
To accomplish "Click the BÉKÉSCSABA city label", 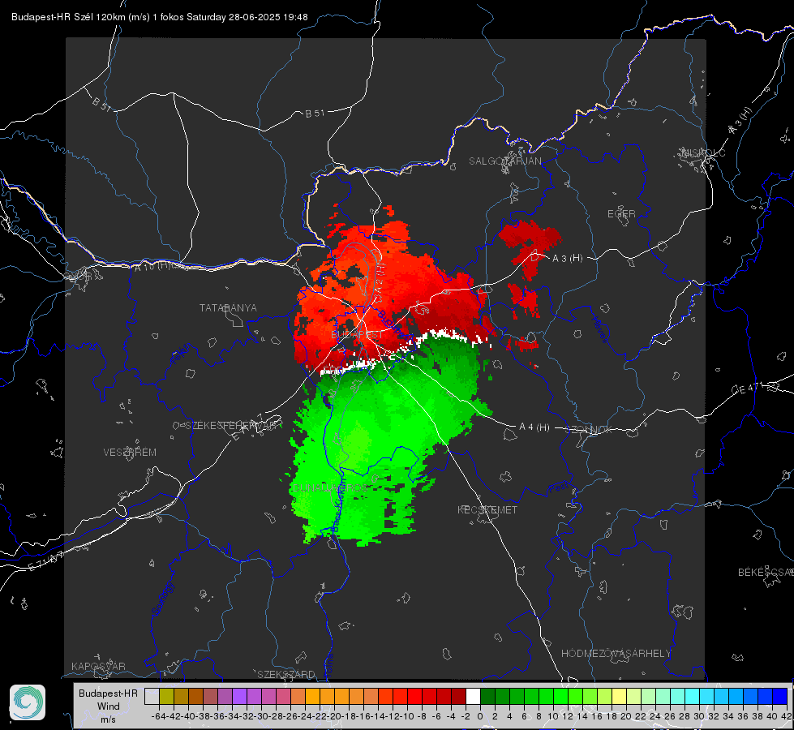I will [766, 572].
